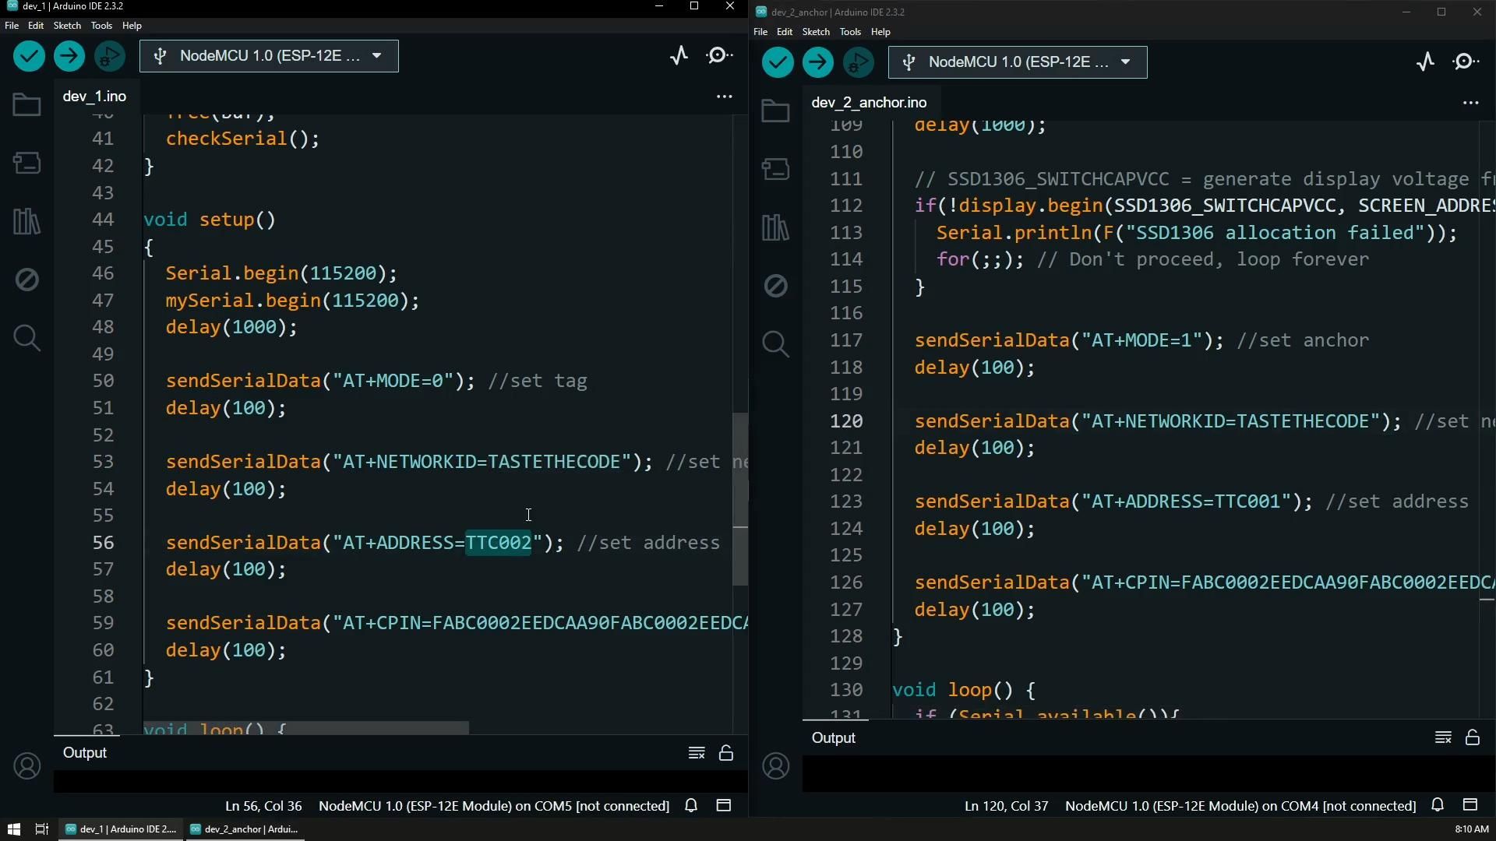Switch to dev_2_anchor taskbar button
Screen dimensions: 1496x841
click(x=245, y=829)
